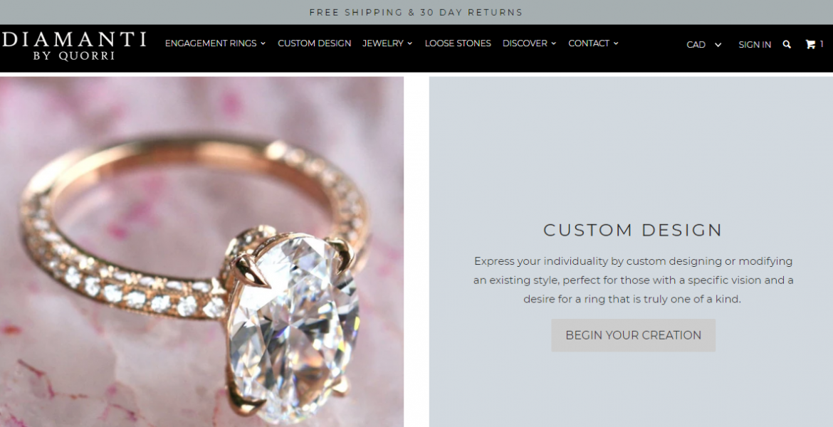Click the Sign In link
This screenshot has width=833, height=427.
pyautogui.click(x=755, y=45)
